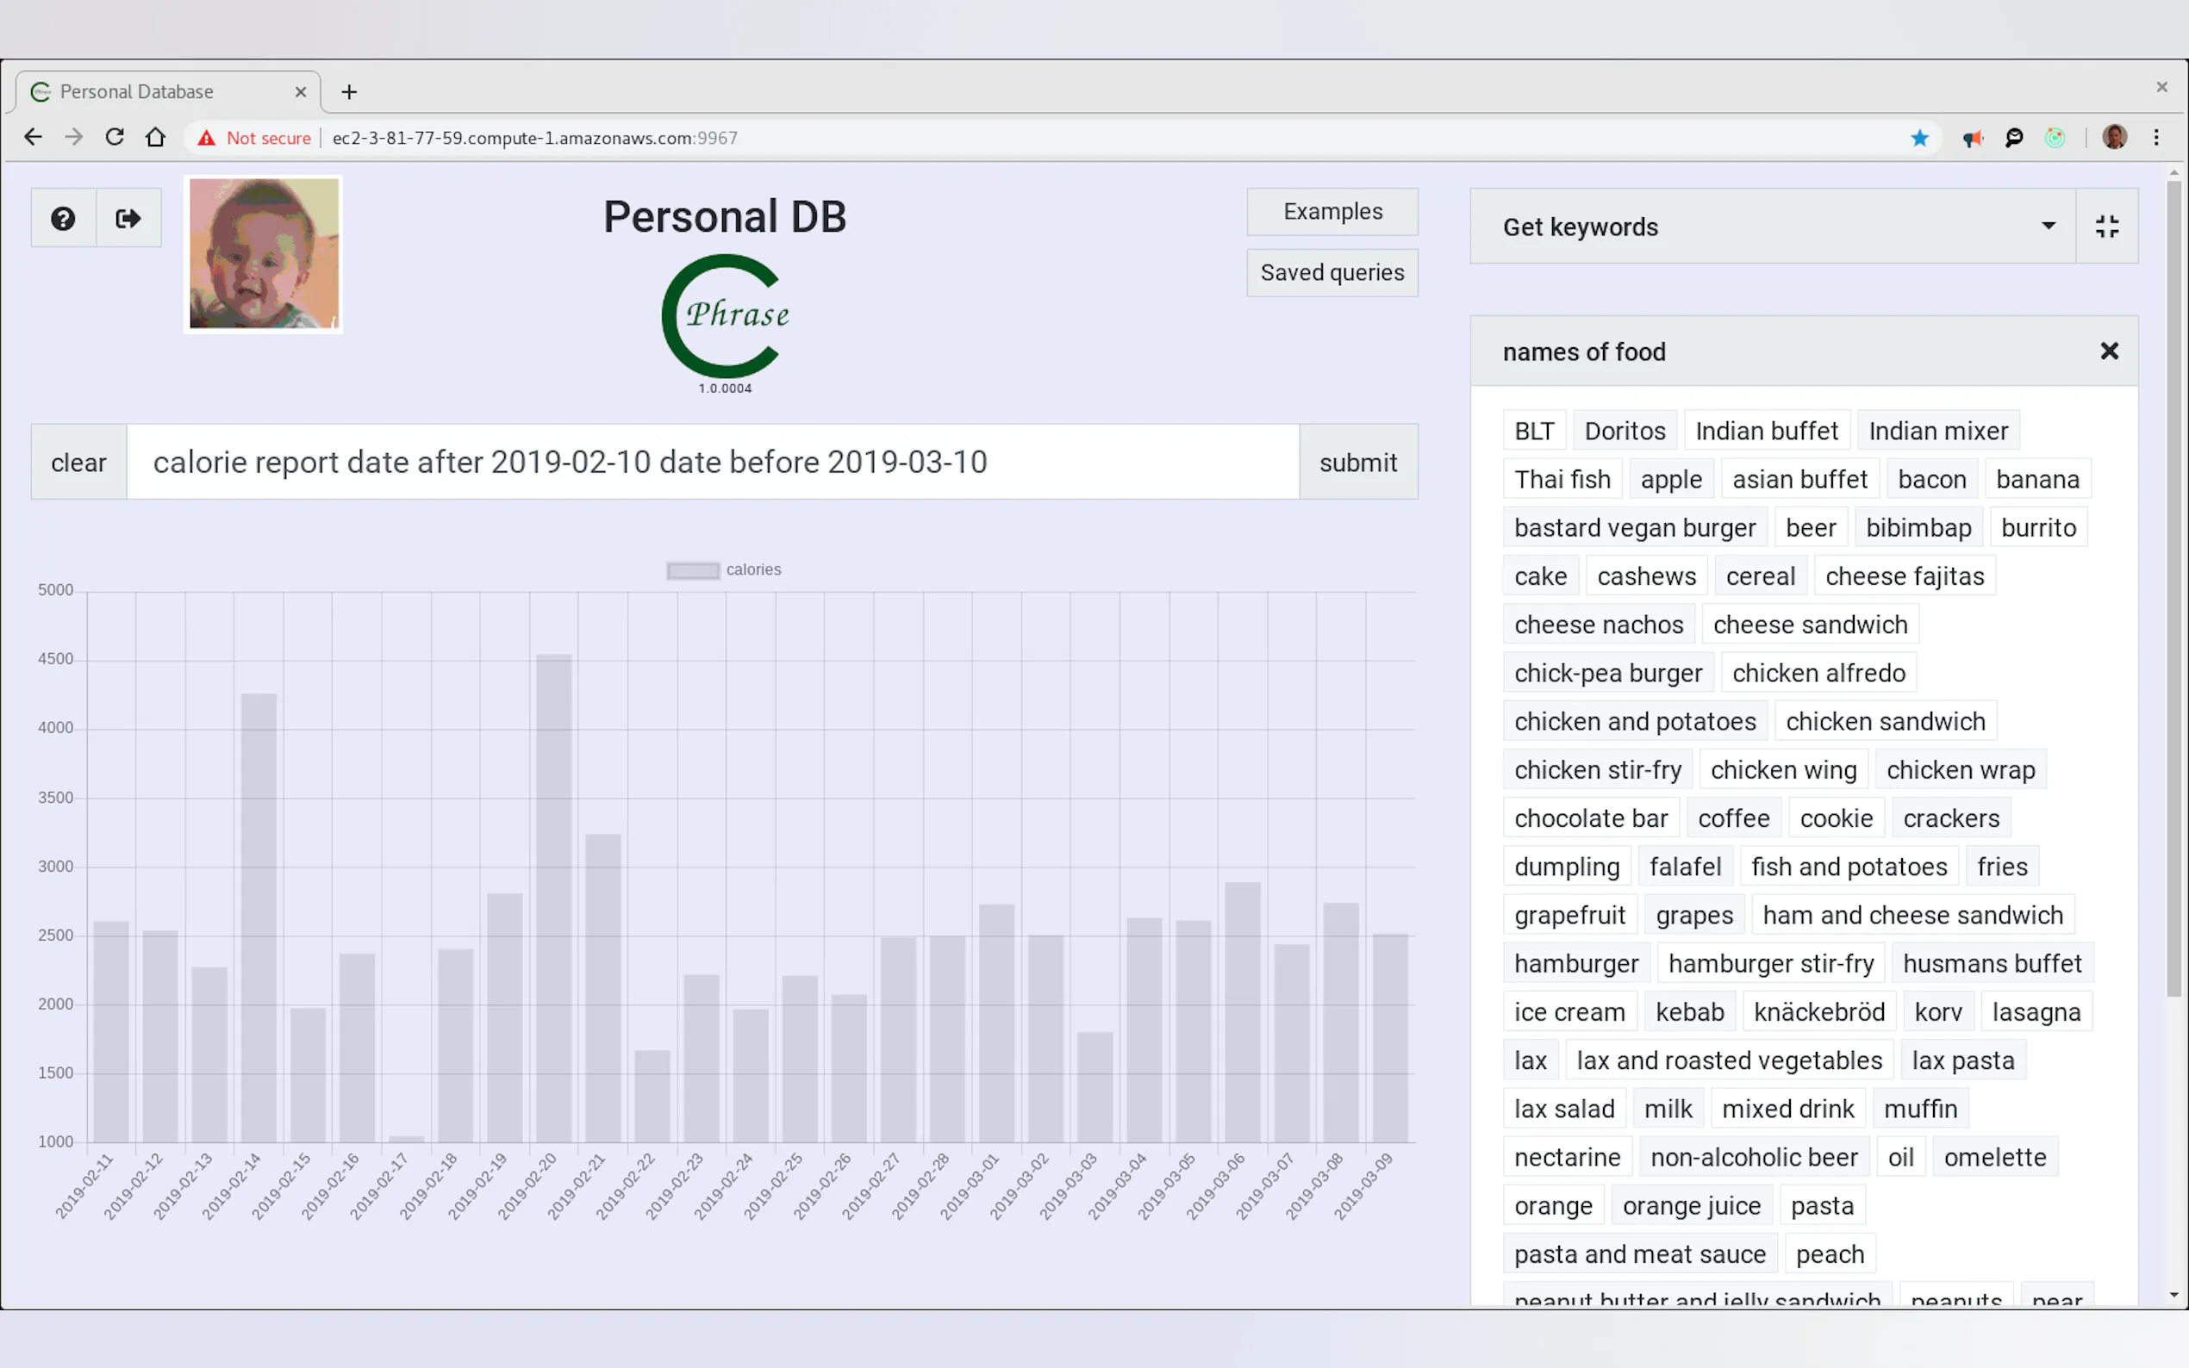The width and height of the screenshot is (2189, 1368).
Task: Click the megaphone extension icon
Action: tap(1973, 139)
